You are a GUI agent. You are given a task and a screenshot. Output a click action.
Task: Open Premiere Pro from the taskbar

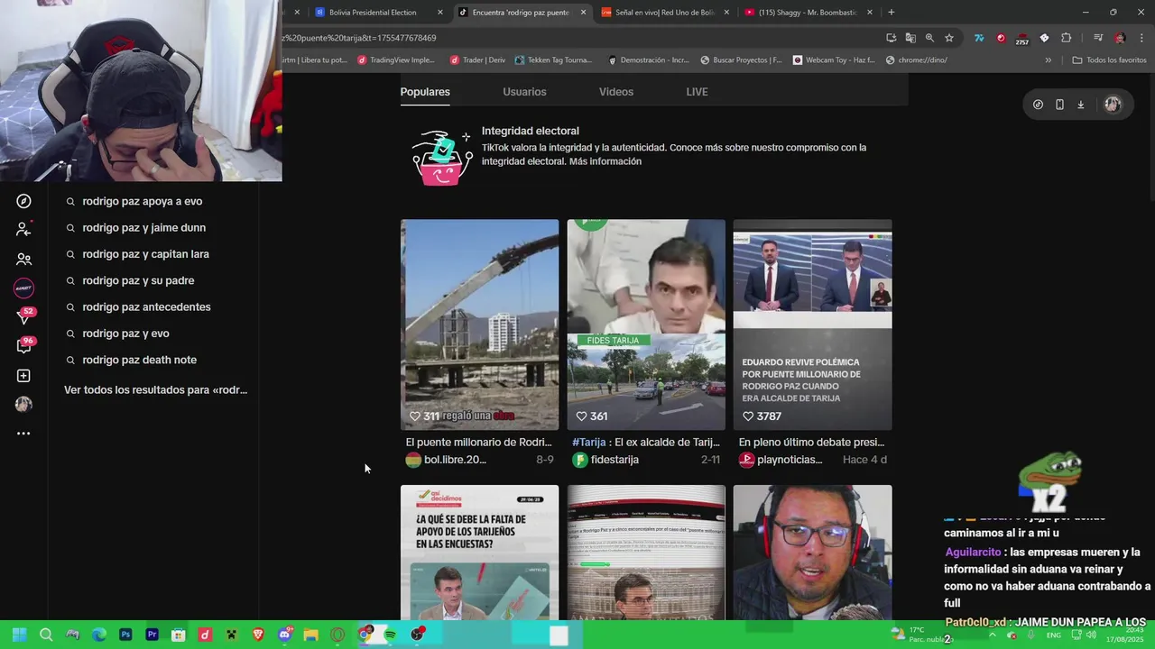click(152, 635)
